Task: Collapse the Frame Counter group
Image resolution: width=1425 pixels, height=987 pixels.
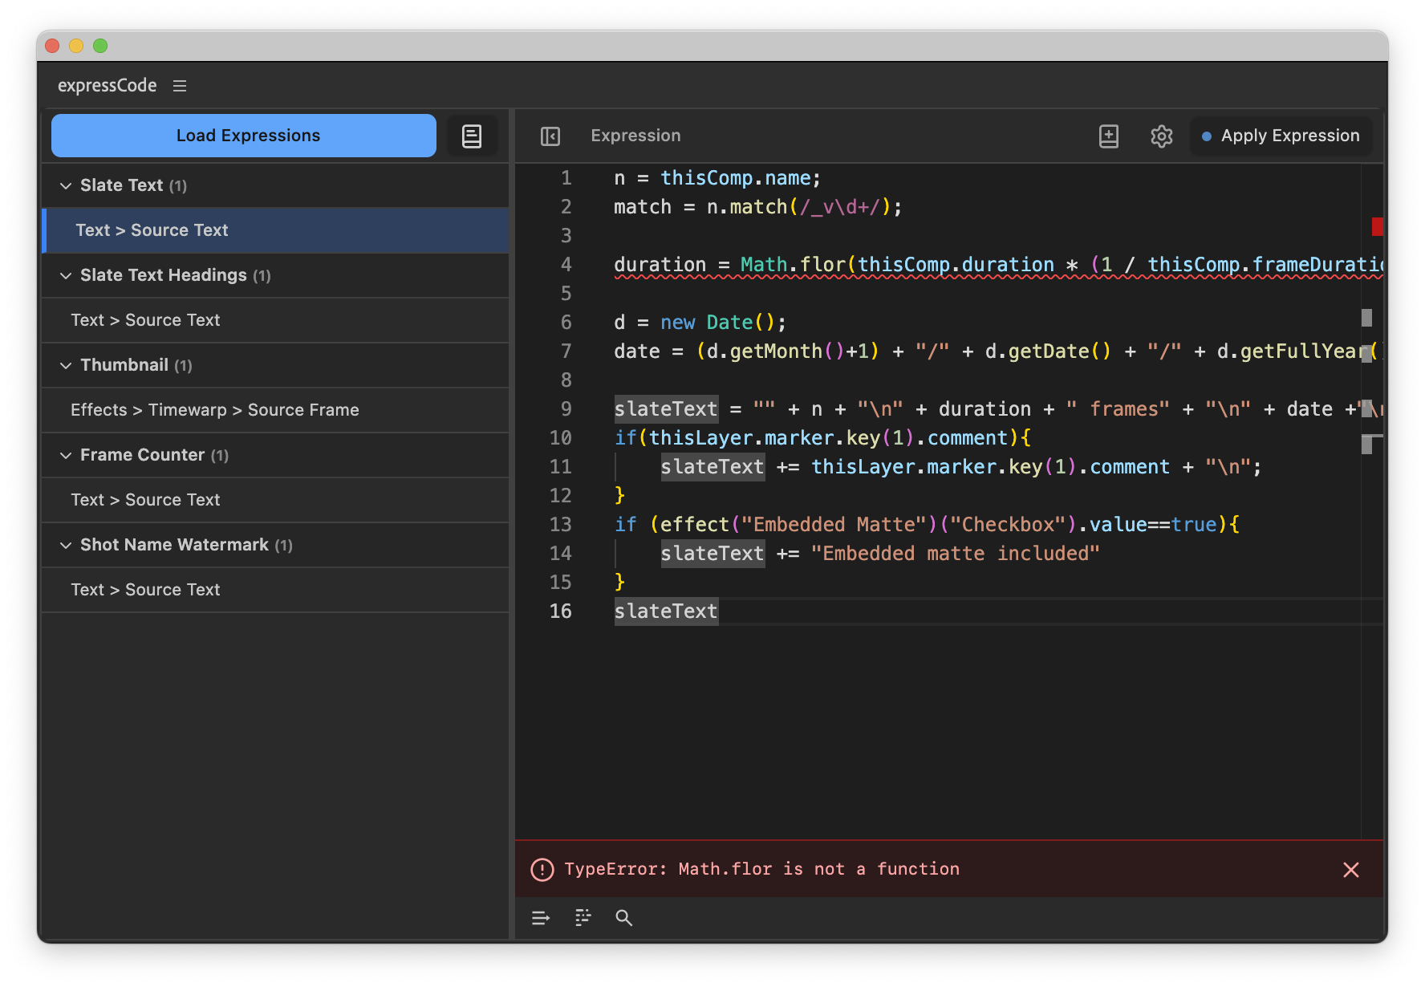Action: (66, 456)
